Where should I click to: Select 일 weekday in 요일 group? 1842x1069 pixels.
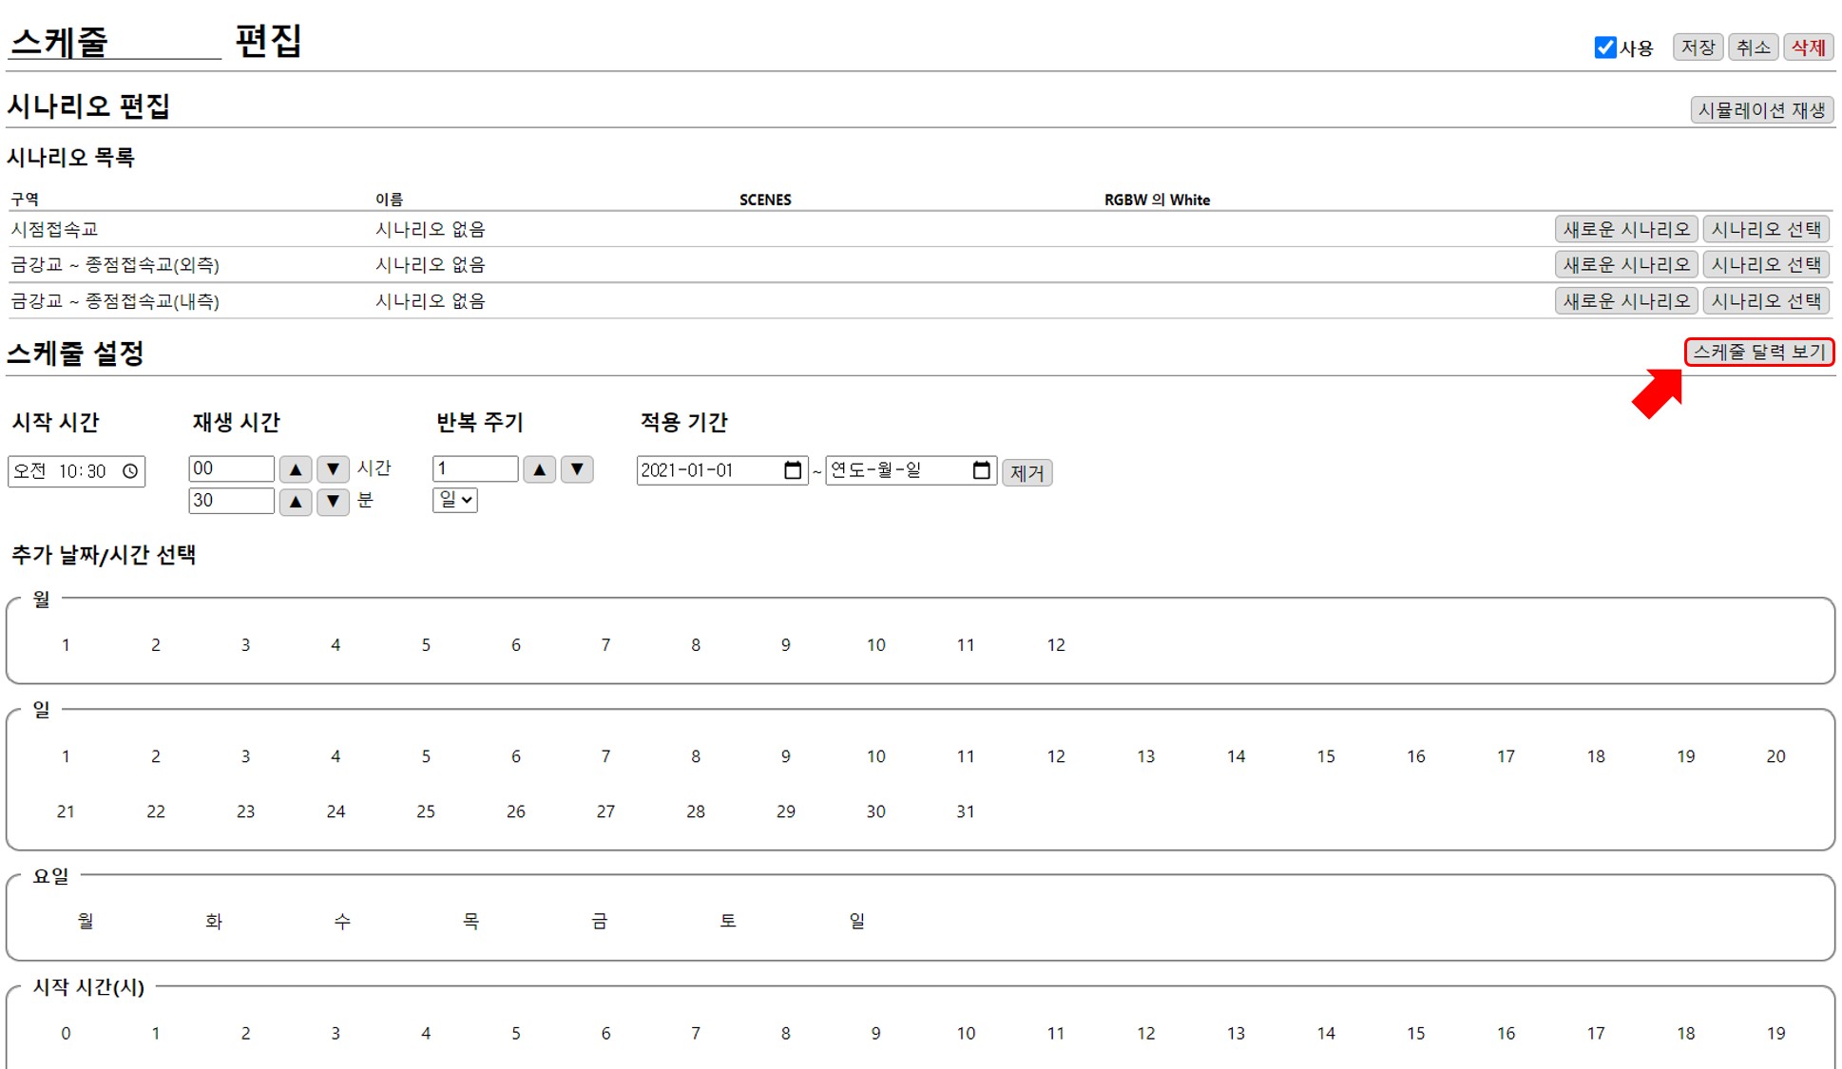click(x=856, y=921)
